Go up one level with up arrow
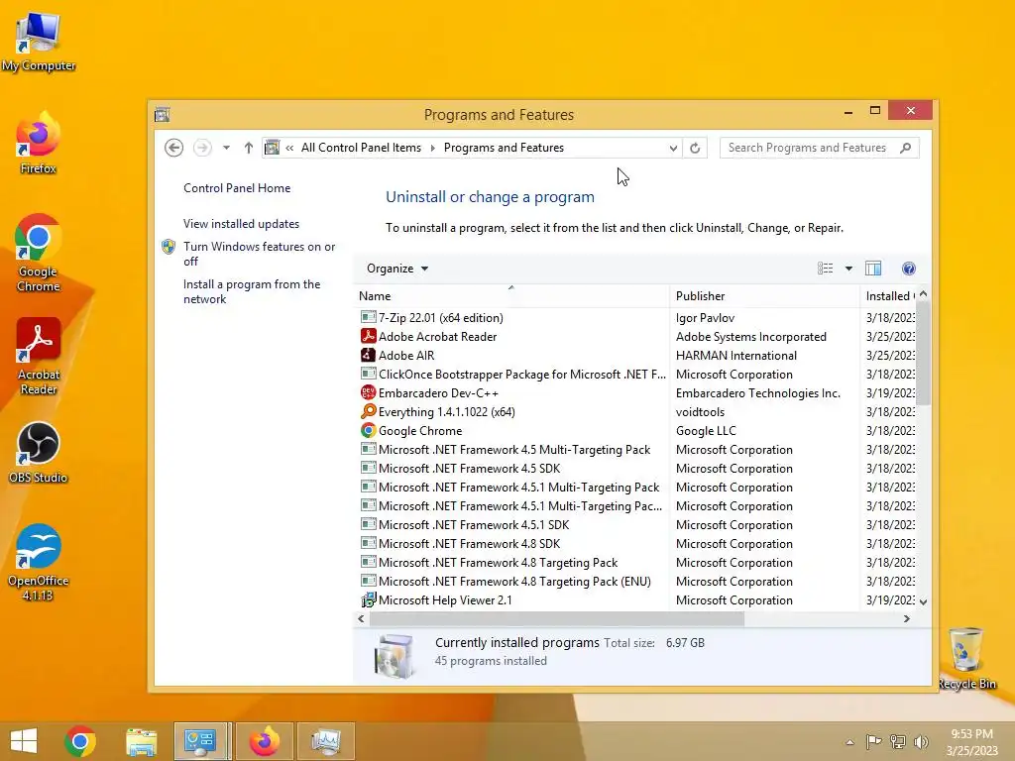 click(249, 148)
